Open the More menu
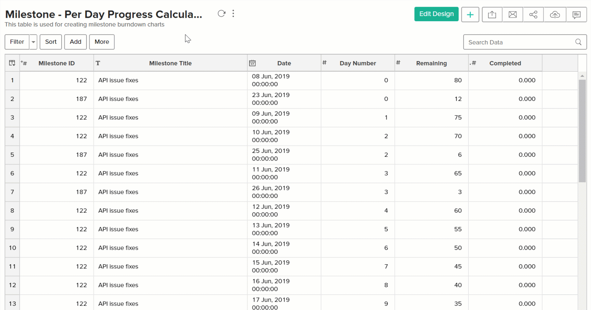The height and width of the screenshot is (310, 591). pyautogui.click(x=102, y=42)
